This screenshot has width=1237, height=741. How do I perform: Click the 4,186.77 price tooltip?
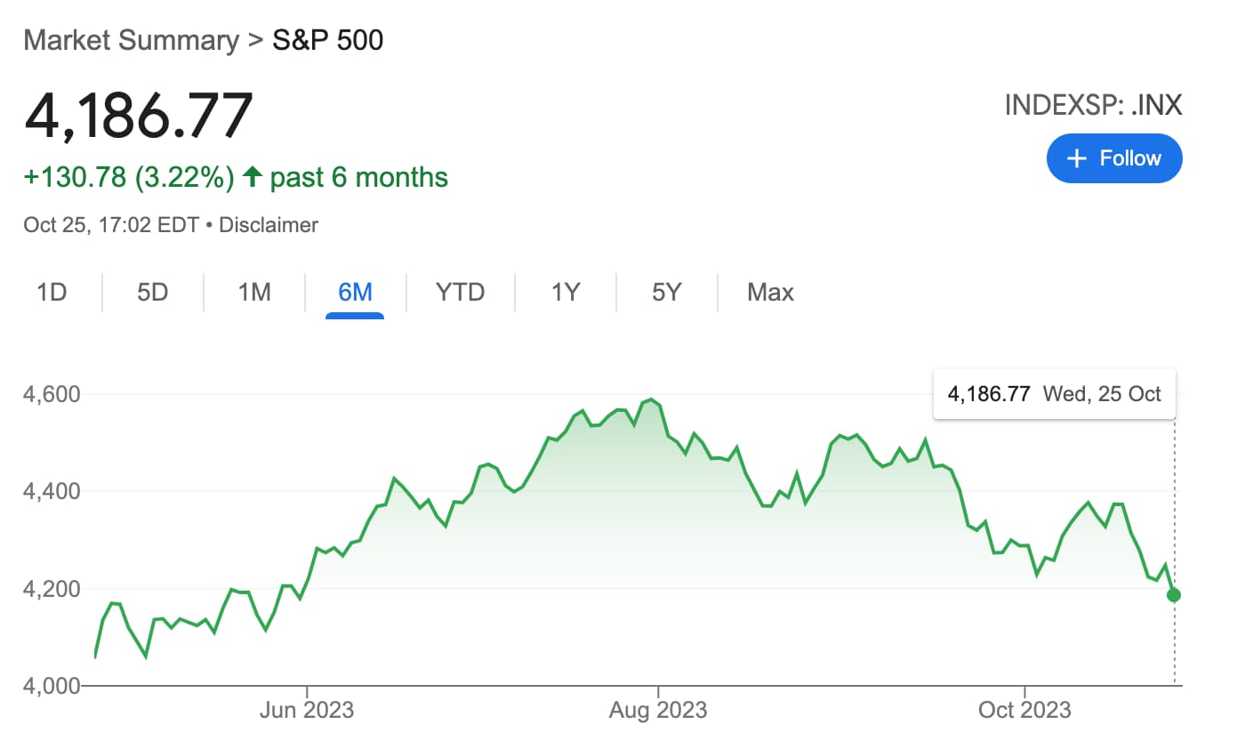click(1054, 394)
